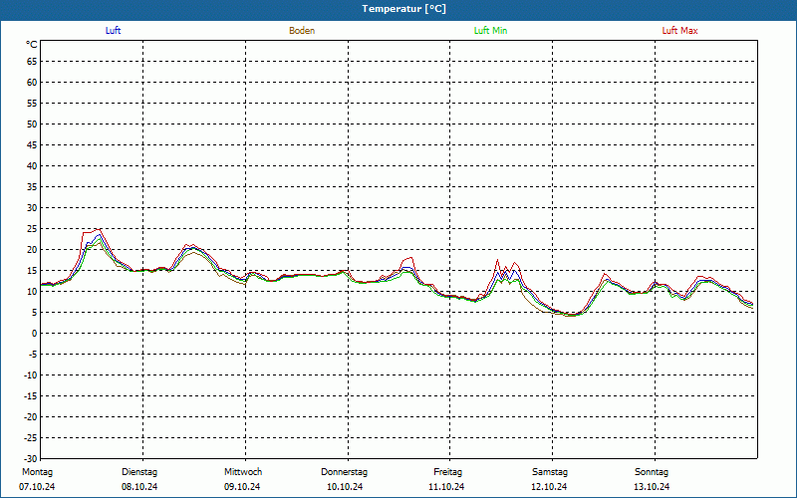This screenshot has height=498, width=797.
Task: Click the 50 value on temperature axis
Action: click(32, 124)
